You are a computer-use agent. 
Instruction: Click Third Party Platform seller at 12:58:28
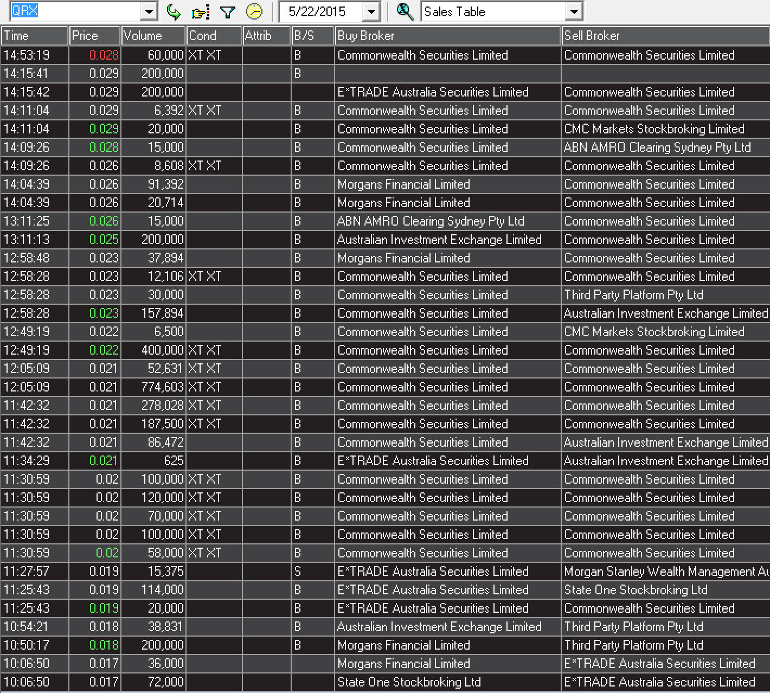coord(665,295)
